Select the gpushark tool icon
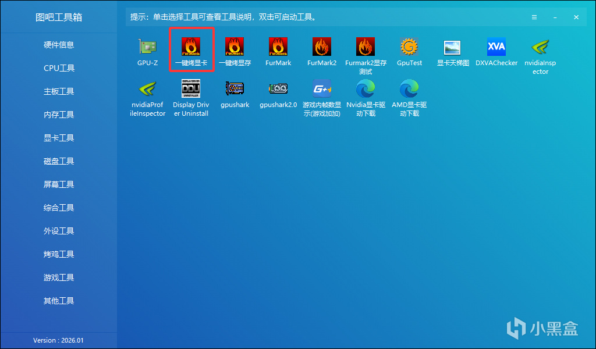The height and width of the screenshot is (349, 596). point(235,89)
